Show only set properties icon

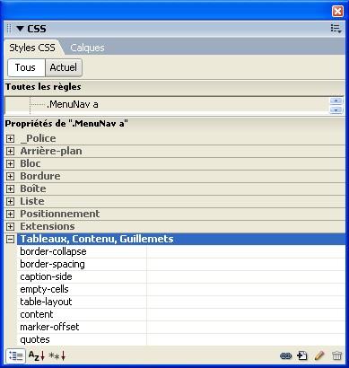[57, 355]
